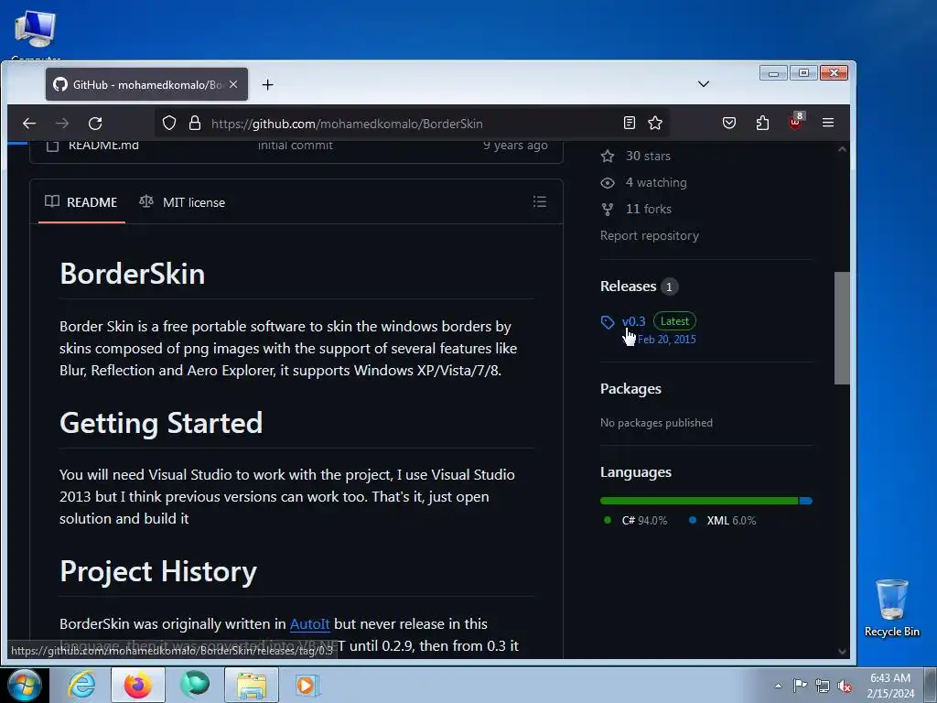Click the blue XML segment of language bar
This screenshot has width=937, height=703.
click(x=806, y=501)
